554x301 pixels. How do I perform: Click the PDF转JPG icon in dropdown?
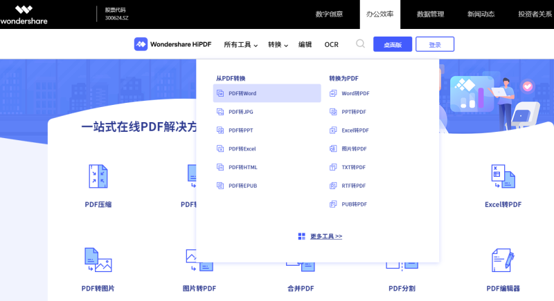[x=220, y=112]
